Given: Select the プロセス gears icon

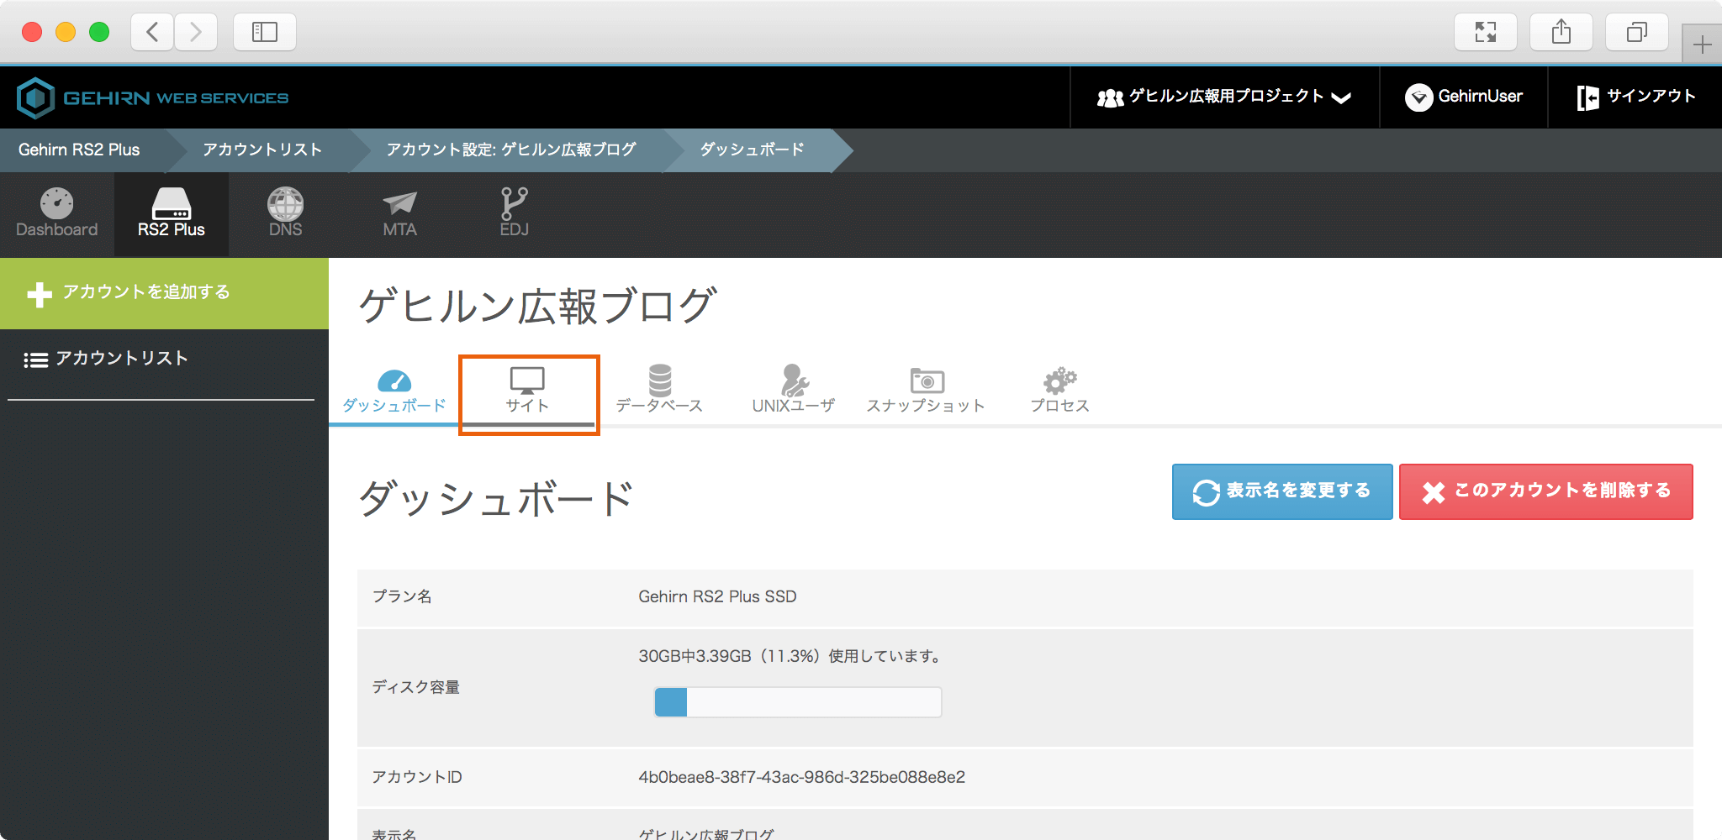Looking at the screenshot, I should [1059, 388].
